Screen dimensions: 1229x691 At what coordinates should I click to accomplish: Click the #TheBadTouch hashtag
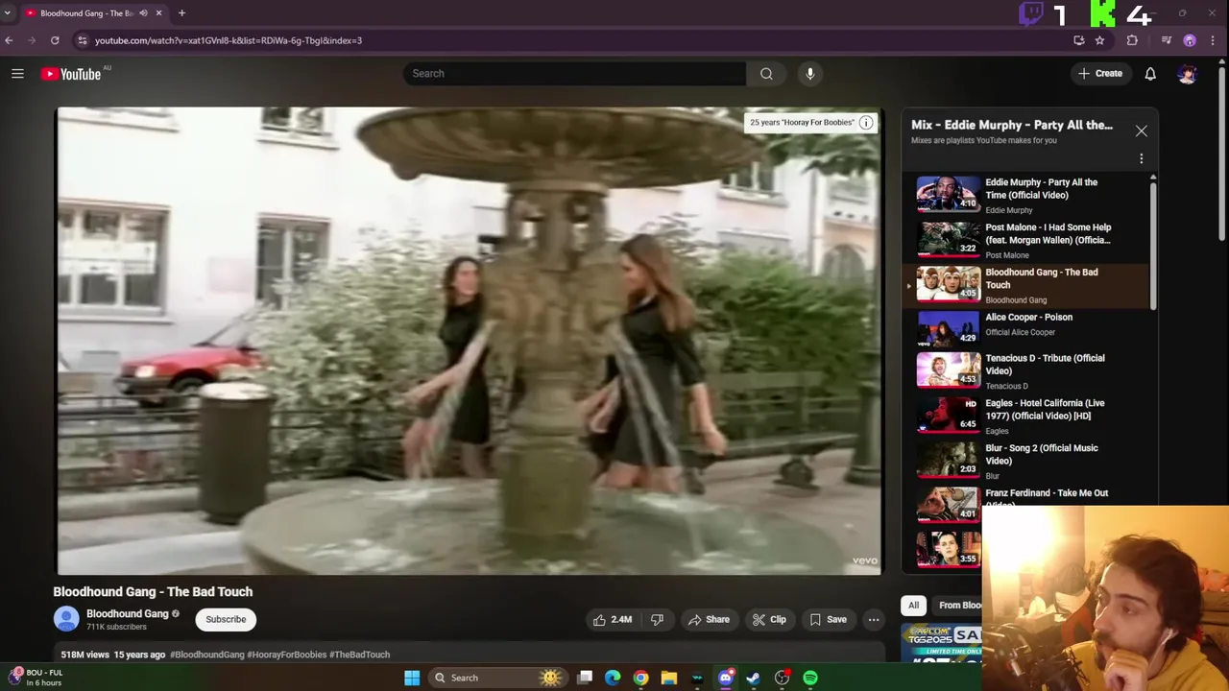pos(360,655)
